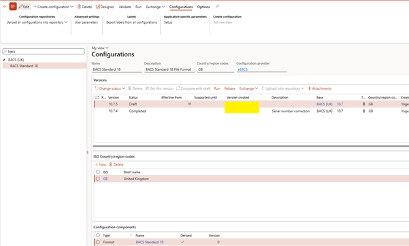Add New ISO country/region code
Image resolution: width=409 pixels, height=246 pixels.
(x=101, y=164)
